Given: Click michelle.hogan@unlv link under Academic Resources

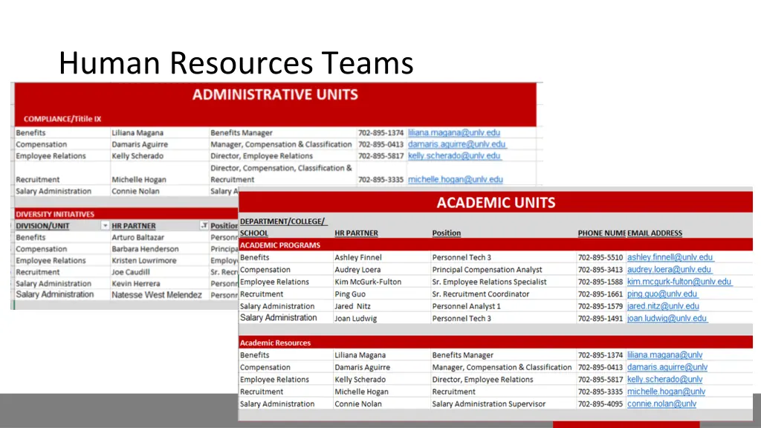Looking at the screenshot, I should tap(666, 392).
